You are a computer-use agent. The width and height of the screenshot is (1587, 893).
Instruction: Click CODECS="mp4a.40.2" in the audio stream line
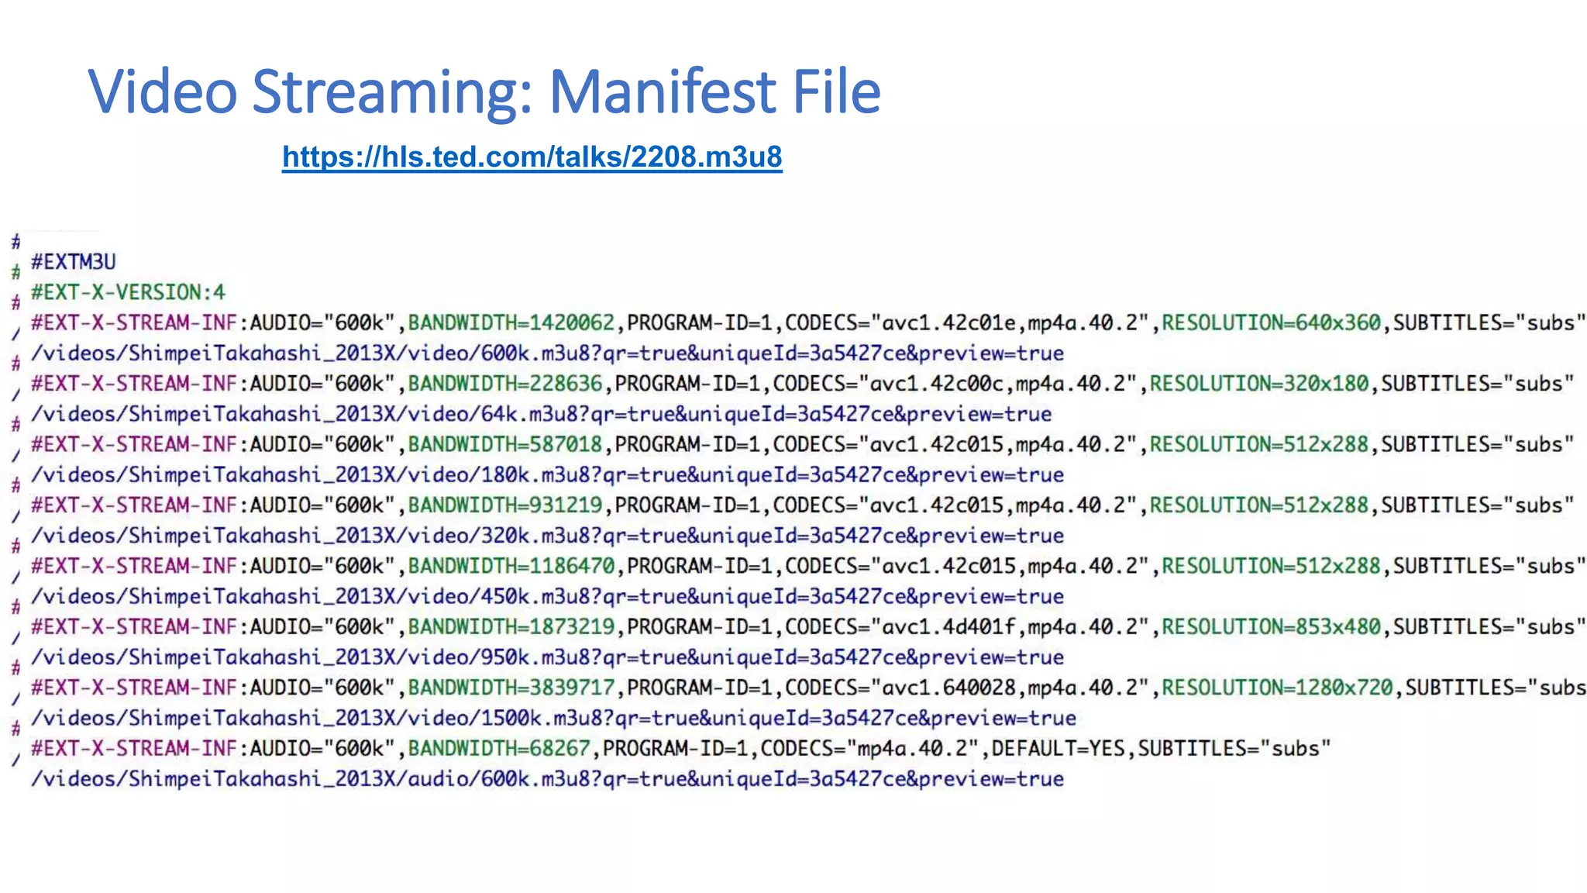tap(870, 749)
